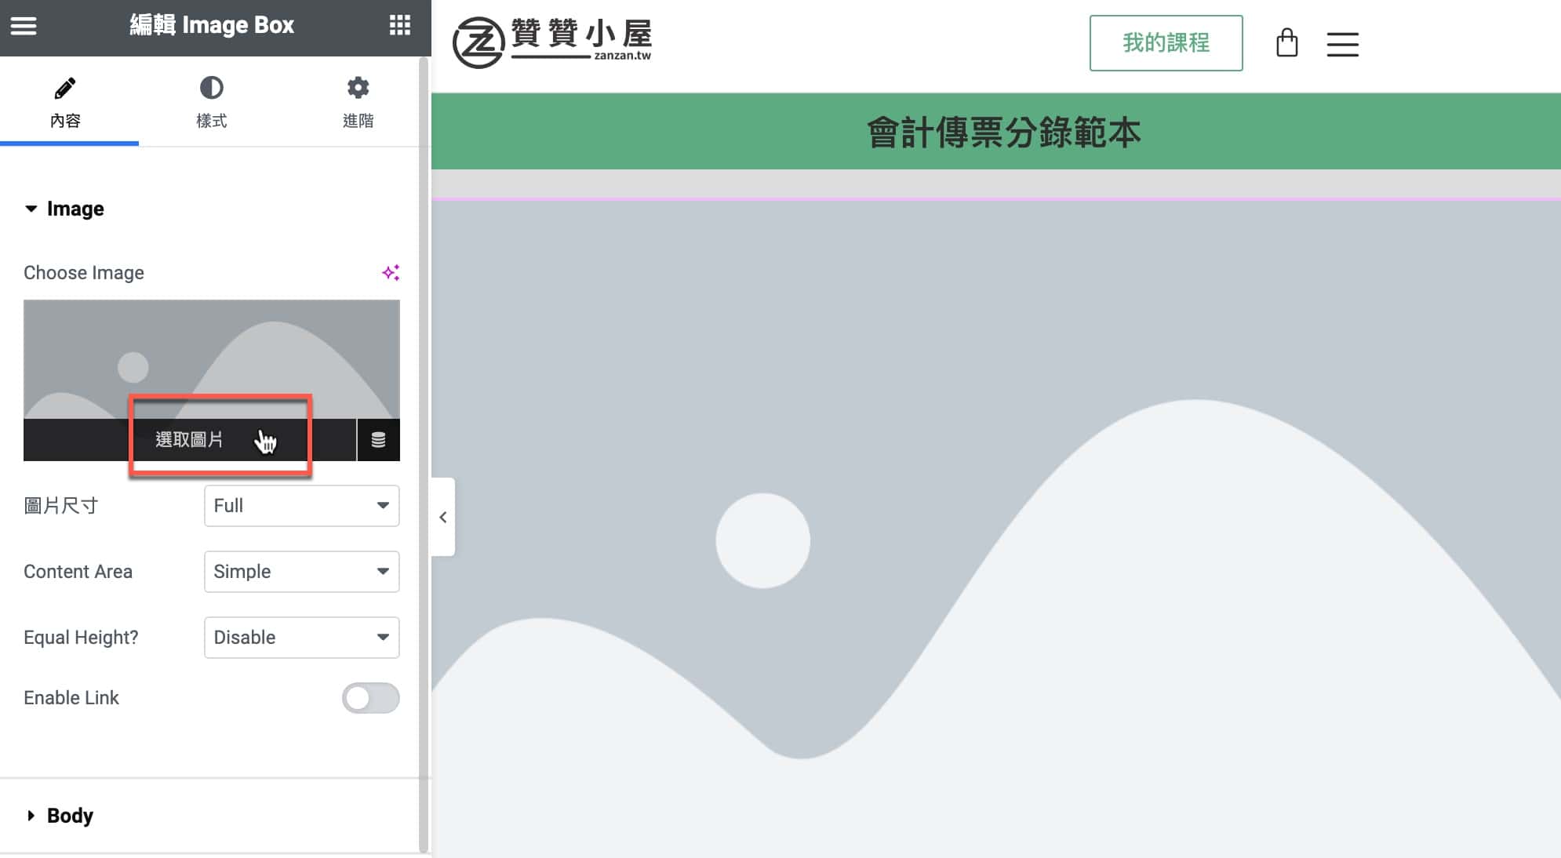
Task: Open the widgets panel grid icon
Action: click(x=401, y=26)
